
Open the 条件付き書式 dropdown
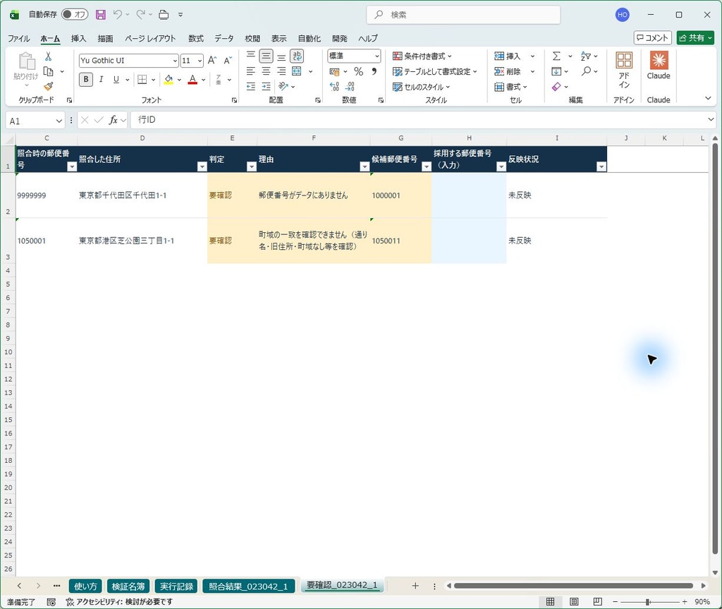point(422,56)
